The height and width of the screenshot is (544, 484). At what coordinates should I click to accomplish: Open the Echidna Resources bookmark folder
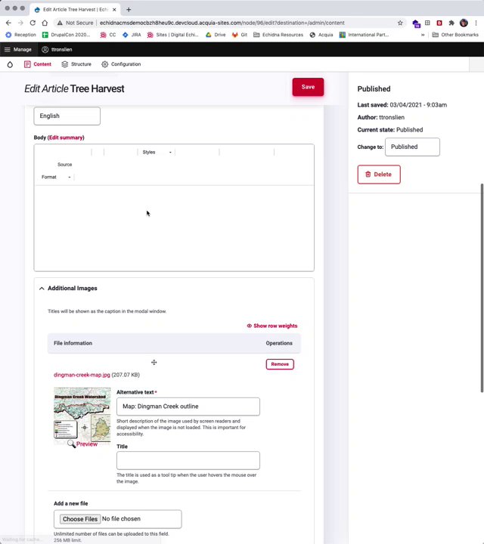(x=278, y=35)
